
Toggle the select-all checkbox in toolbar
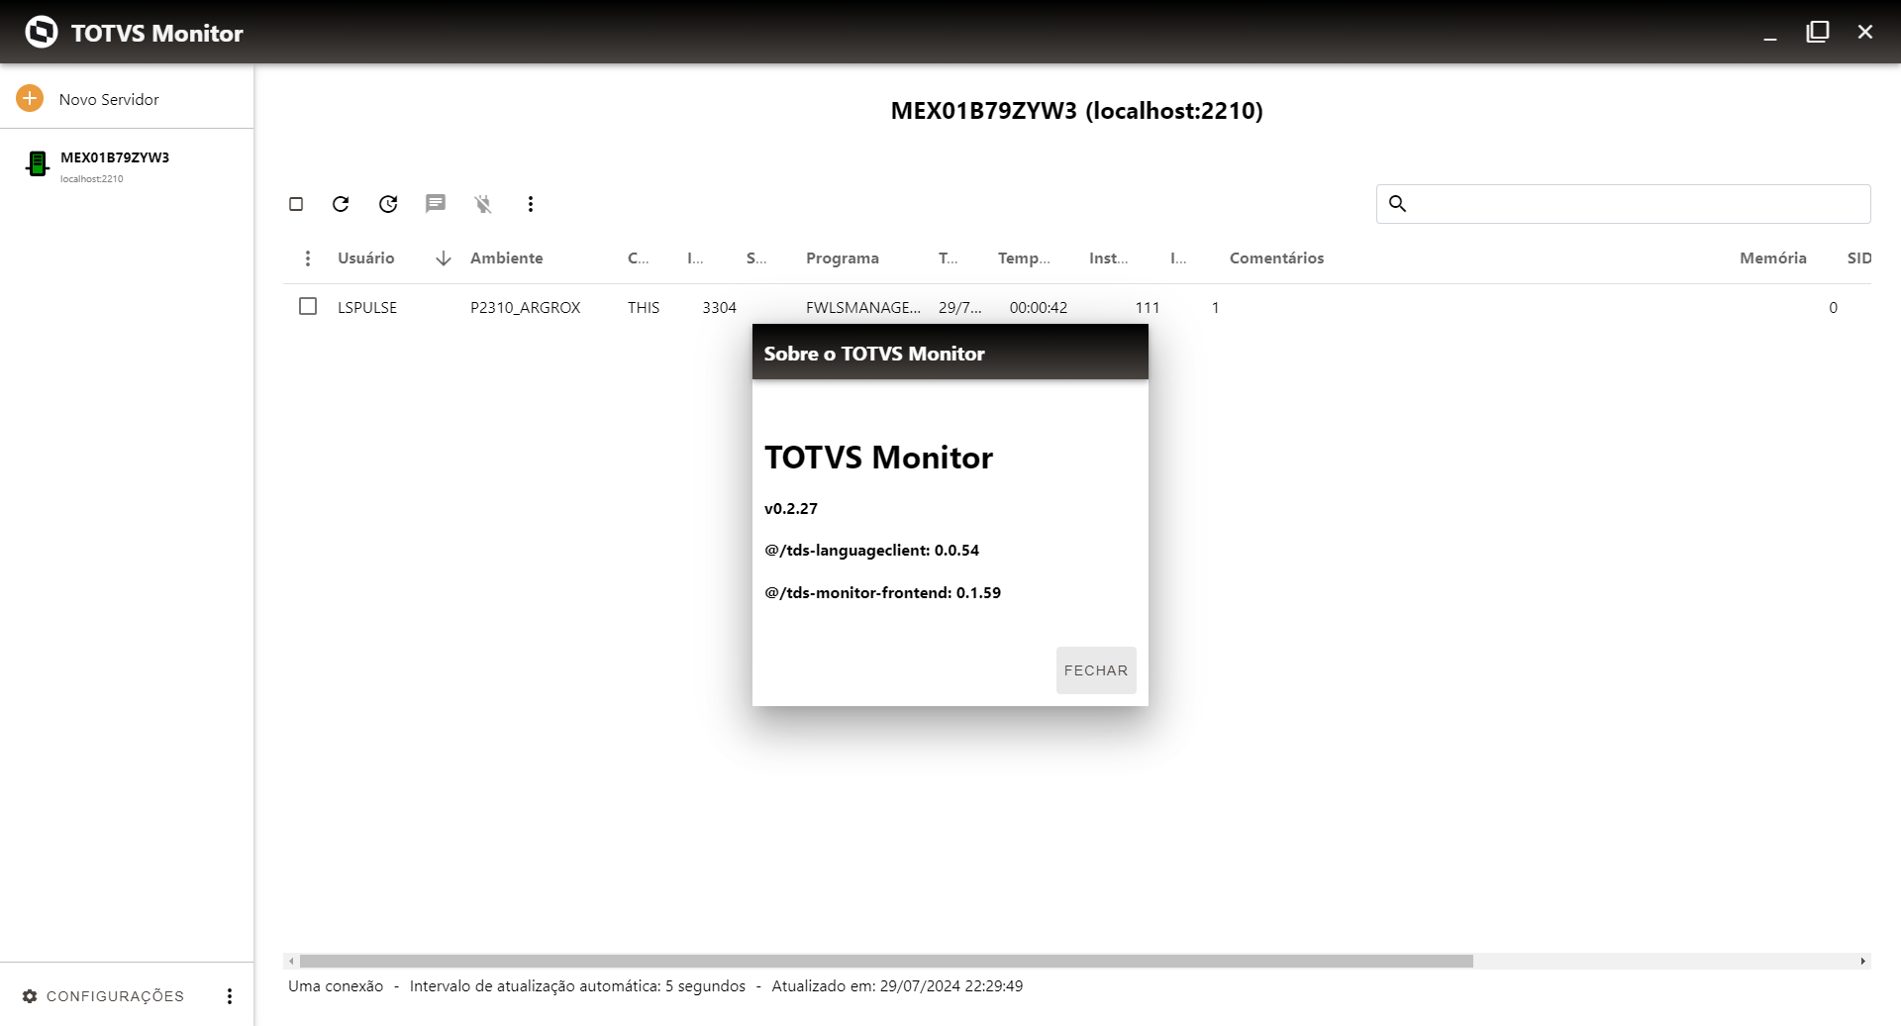click(296, 204)
